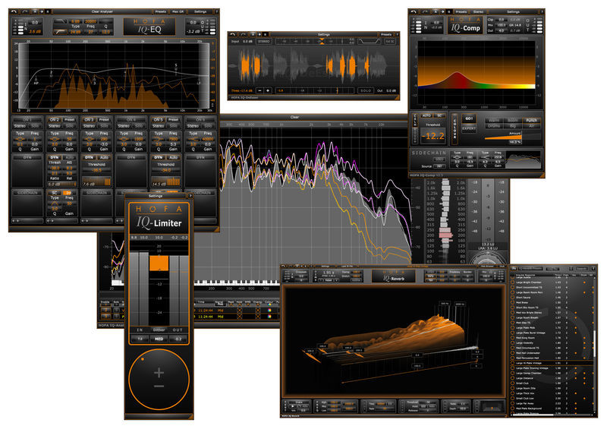Open band 2 Preset dropdown
607x429 pixels.
(70, 120)
